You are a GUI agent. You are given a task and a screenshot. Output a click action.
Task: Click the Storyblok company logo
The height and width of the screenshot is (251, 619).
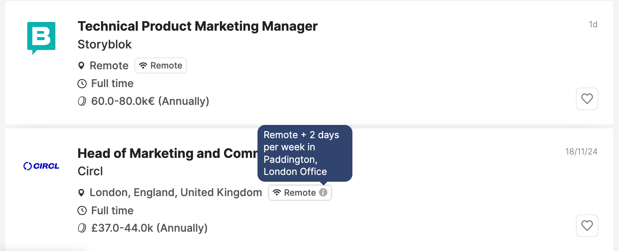pyautogui.click(x=41, y=37)
